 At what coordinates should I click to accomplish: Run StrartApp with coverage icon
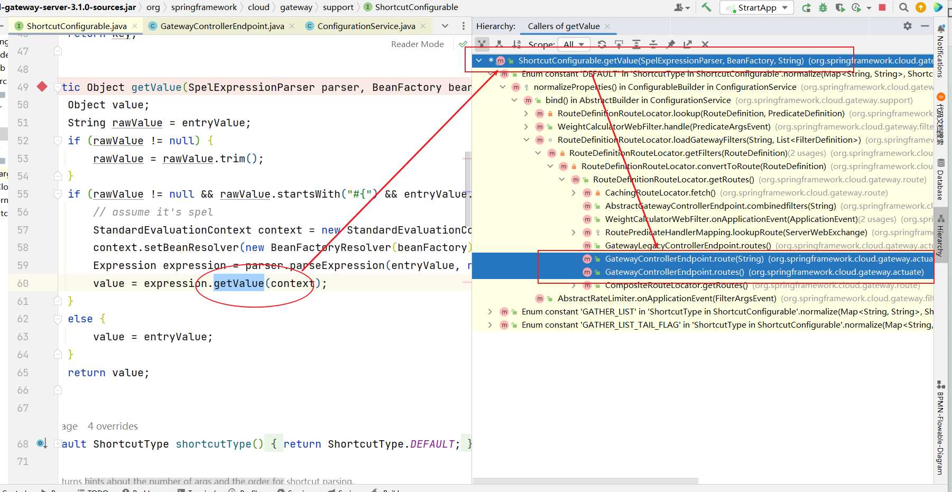[x=840, y=7]
